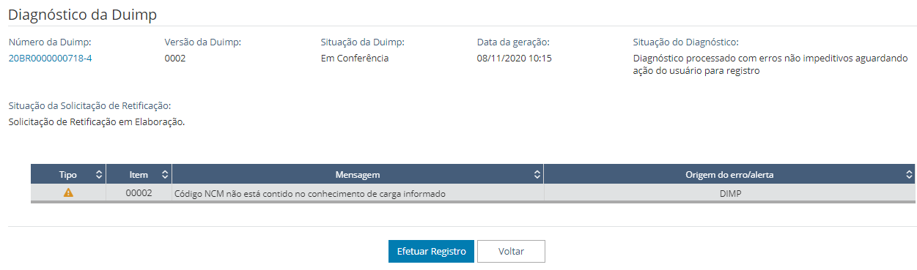Select the Mensagem column header text
The width and height of the screenshot is (917, 270).
coord(358,175)
